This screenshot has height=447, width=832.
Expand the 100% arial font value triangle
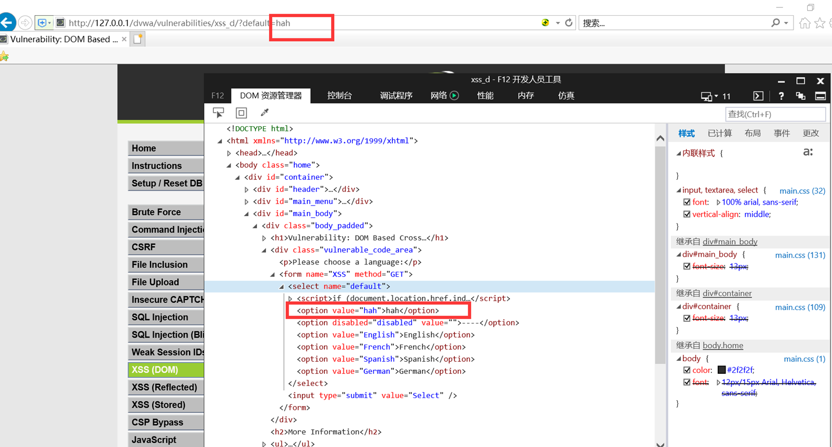718,202
